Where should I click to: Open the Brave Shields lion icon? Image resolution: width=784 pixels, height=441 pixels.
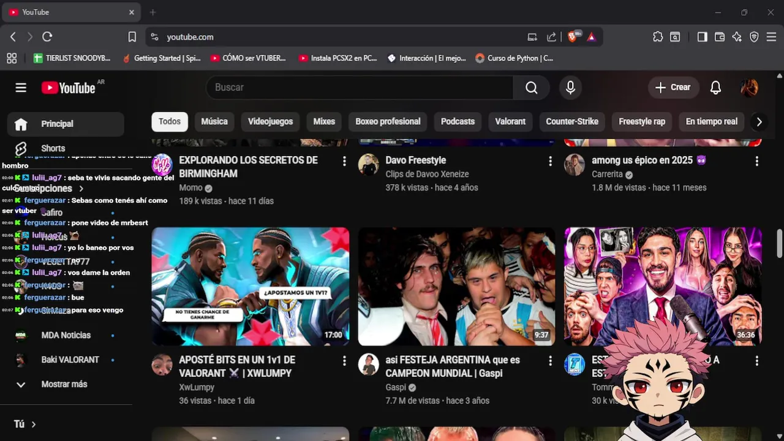[x=573, y=37]
